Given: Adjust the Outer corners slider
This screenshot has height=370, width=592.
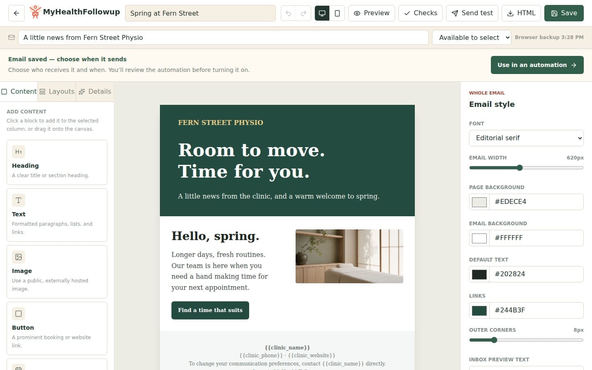Looking at the screenshot, I should pyautogui.click(x=526, y=340).
